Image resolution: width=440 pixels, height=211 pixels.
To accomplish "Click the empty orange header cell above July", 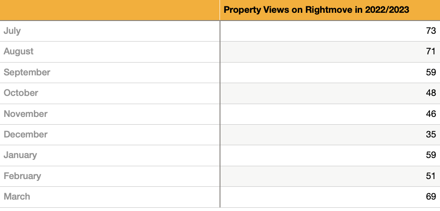I will (x=110, y=10).
